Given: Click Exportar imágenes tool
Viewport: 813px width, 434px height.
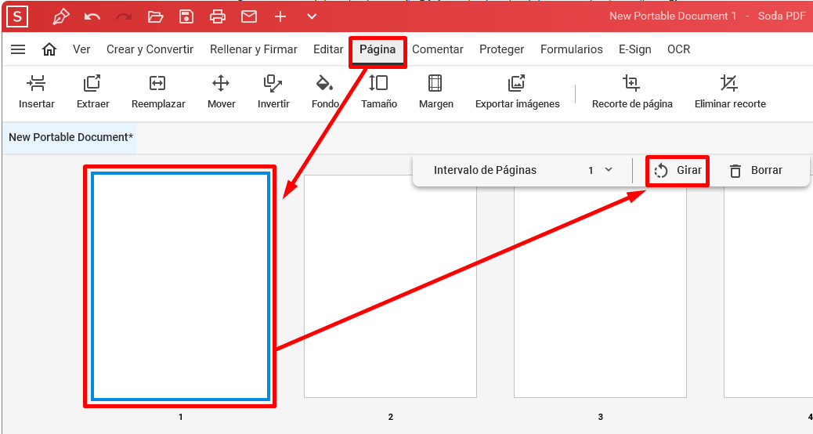Looking at the screenshot, I should pos(518,92).
